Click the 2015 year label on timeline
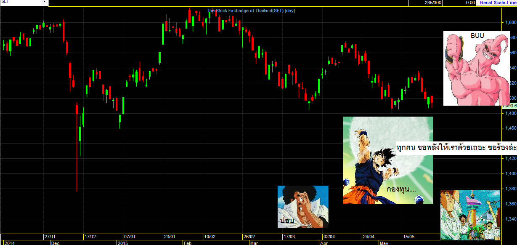Viewport: 517px width, 245px height. pos(123,243)
